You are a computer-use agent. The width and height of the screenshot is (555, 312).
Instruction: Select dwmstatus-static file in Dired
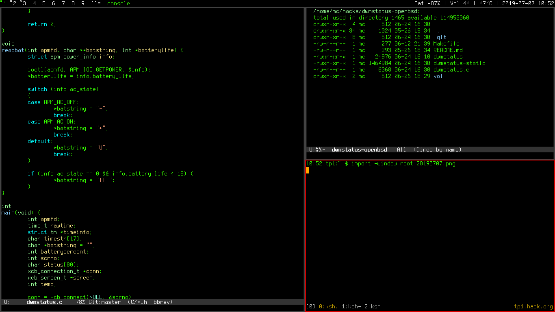point(459,63)
